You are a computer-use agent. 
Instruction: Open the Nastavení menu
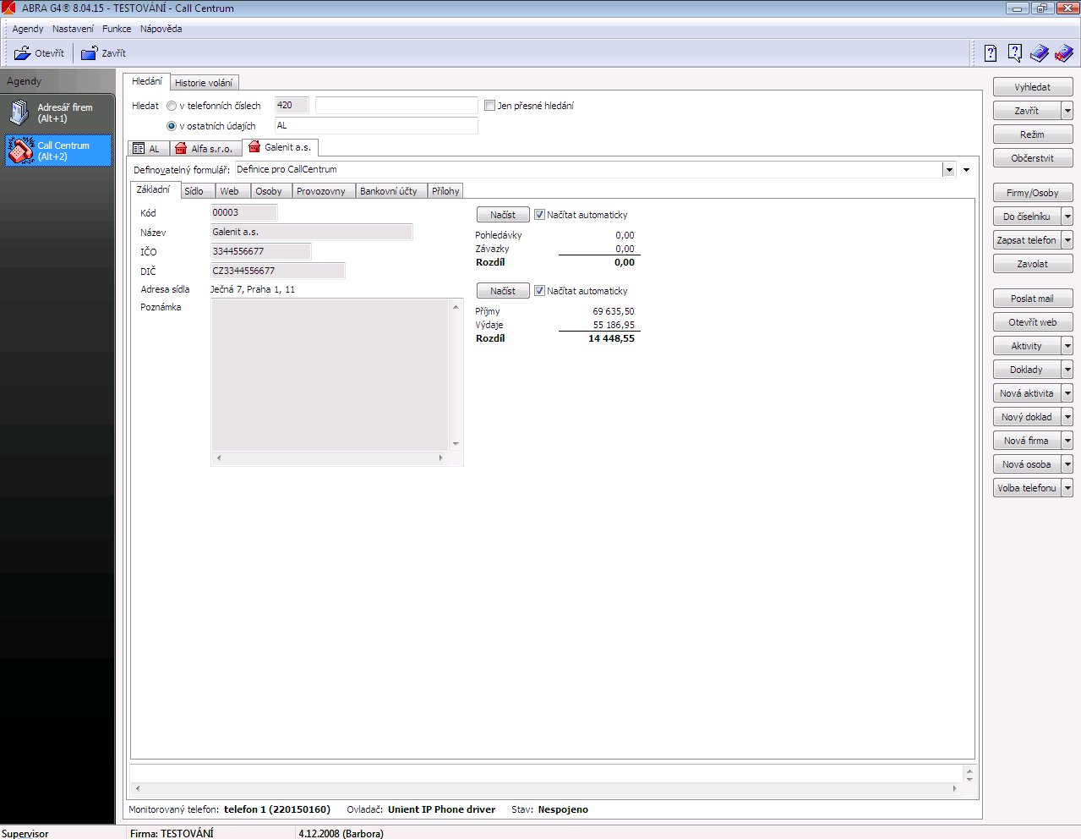click(x=74, y=29)
